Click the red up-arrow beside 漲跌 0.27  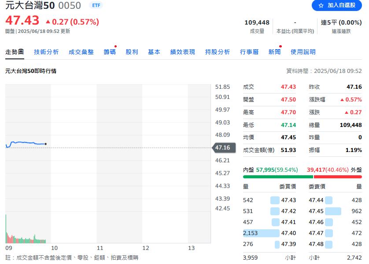pos(347,112)
